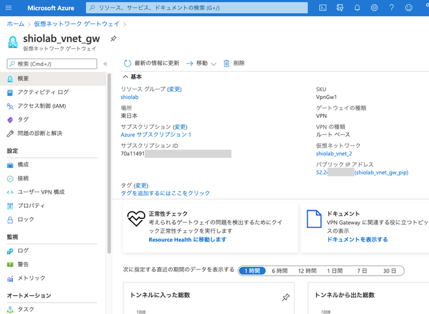
Task: Click the ドキュメント page icon
Action: 314,218
